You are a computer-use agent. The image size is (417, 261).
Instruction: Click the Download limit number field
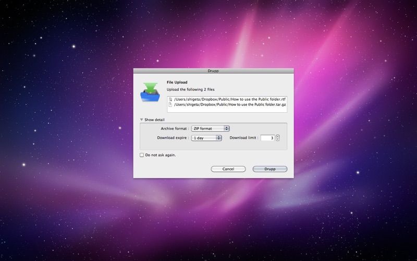point(267,138)
